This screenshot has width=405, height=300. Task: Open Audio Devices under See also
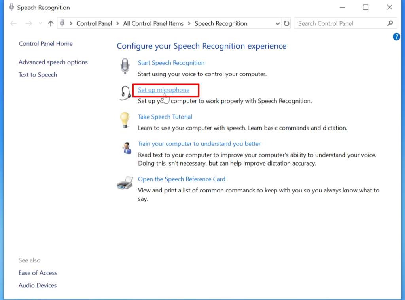click(x=37, y=285)
